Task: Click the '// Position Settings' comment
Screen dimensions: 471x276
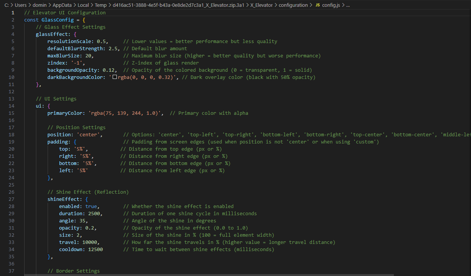Action: (76, 128)
